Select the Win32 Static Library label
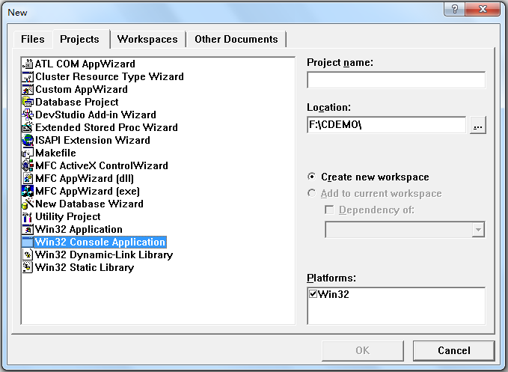Image resolution: width=508 pixels, height=372 pixels. tap(85, 267)
